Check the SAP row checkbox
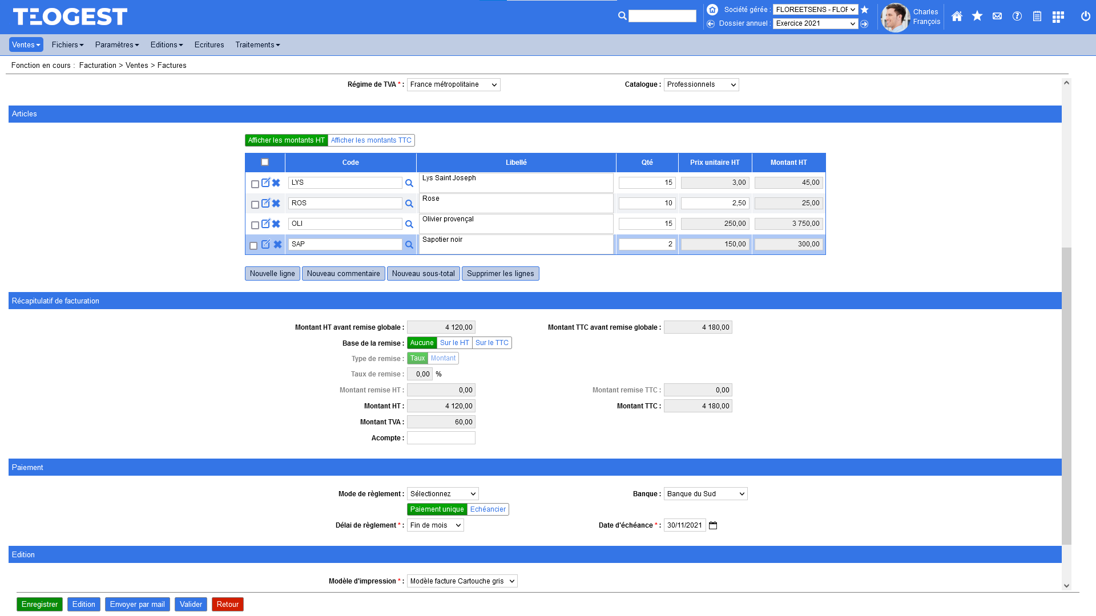Screen dimensions: 1096x616 coord(253,246)
